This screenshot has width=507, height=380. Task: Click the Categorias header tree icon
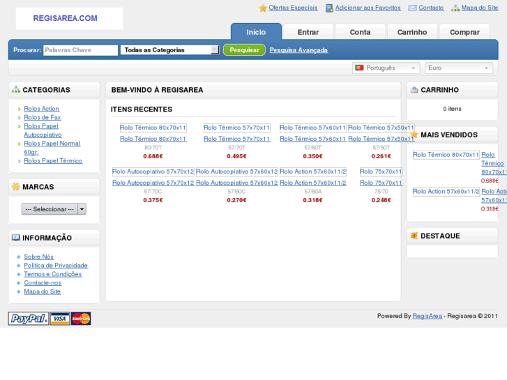pyautogui.click(x=16, y=89)
